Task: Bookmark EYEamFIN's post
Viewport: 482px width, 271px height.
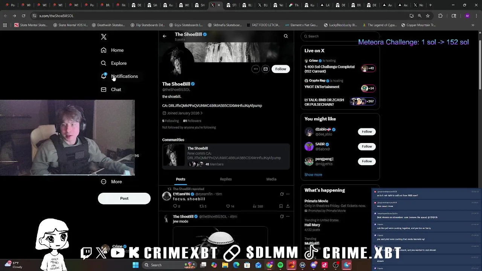Action: coord(281,206)
